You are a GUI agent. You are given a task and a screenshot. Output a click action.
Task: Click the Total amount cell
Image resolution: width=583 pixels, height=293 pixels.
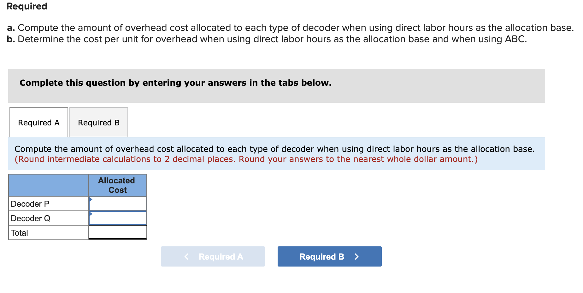tap(117, 233)
